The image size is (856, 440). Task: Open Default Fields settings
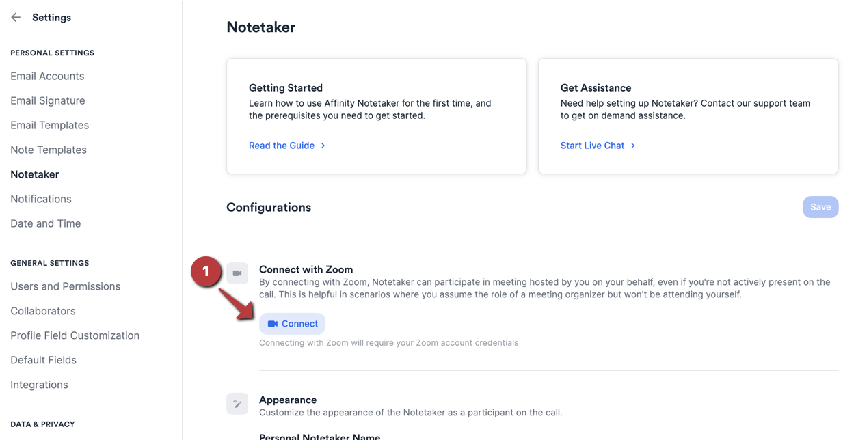click(x=43, y=360)
